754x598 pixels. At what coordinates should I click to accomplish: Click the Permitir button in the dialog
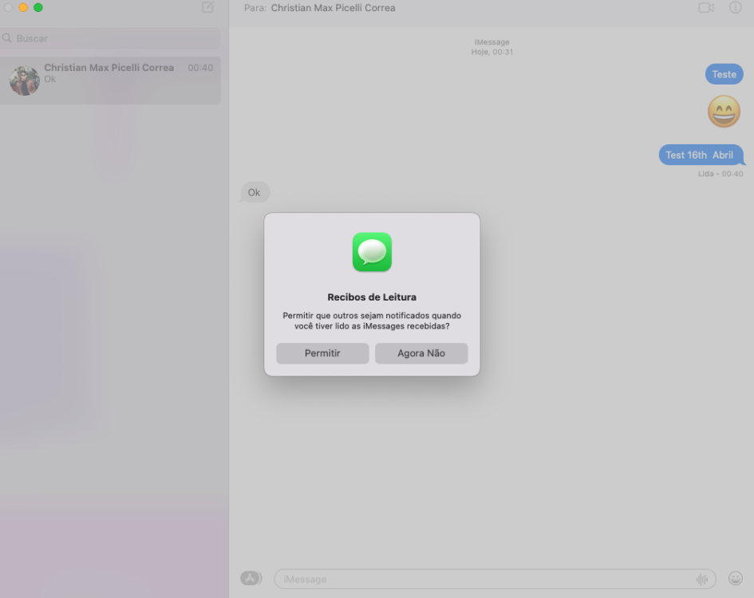pyautogui.click(x=322, y=353)
